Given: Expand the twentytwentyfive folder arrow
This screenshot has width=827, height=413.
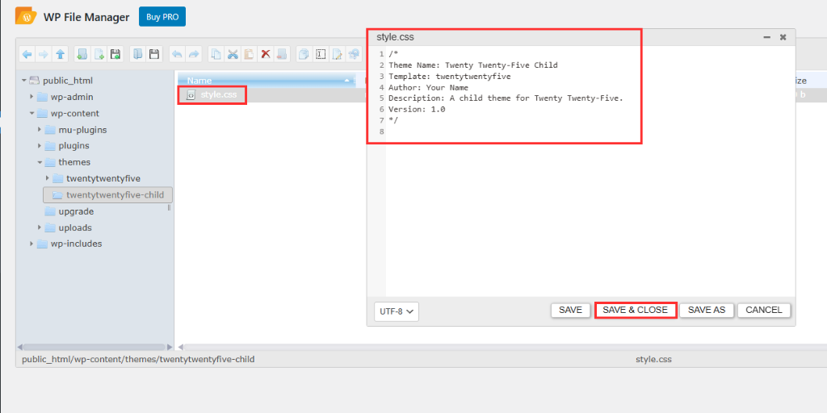Looking at the screenshot, I should tap(48, 178).
